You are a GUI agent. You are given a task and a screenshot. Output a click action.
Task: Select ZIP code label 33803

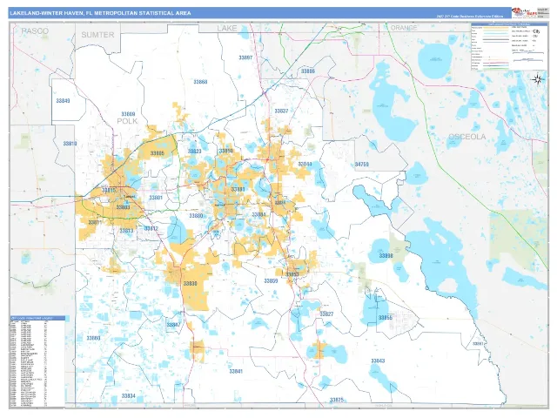point(123,207)
